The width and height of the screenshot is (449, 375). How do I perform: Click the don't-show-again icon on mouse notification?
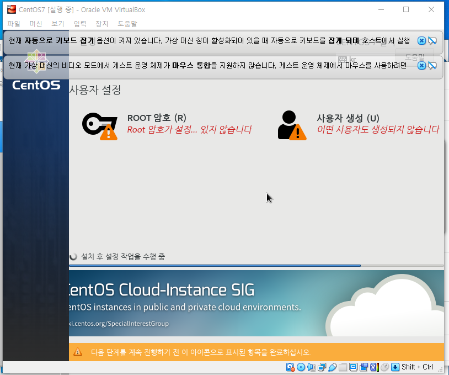[x=432, y=66]
